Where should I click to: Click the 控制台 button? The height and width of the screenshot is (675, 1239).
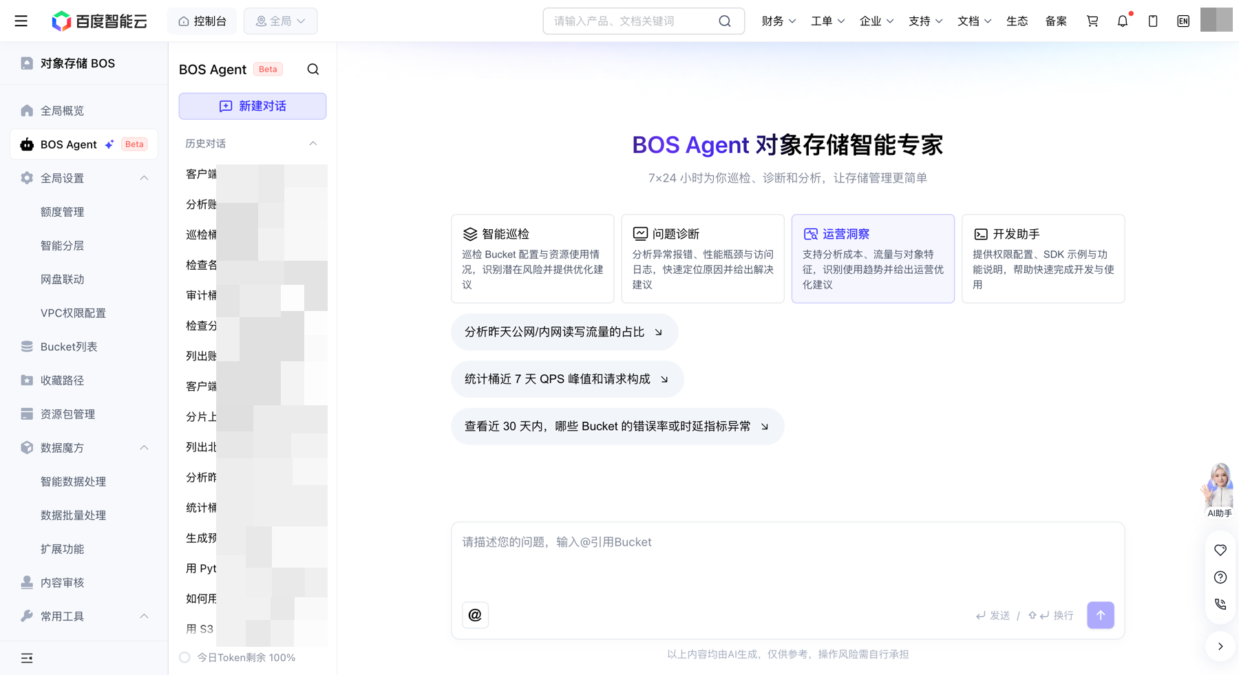point(202,21)
